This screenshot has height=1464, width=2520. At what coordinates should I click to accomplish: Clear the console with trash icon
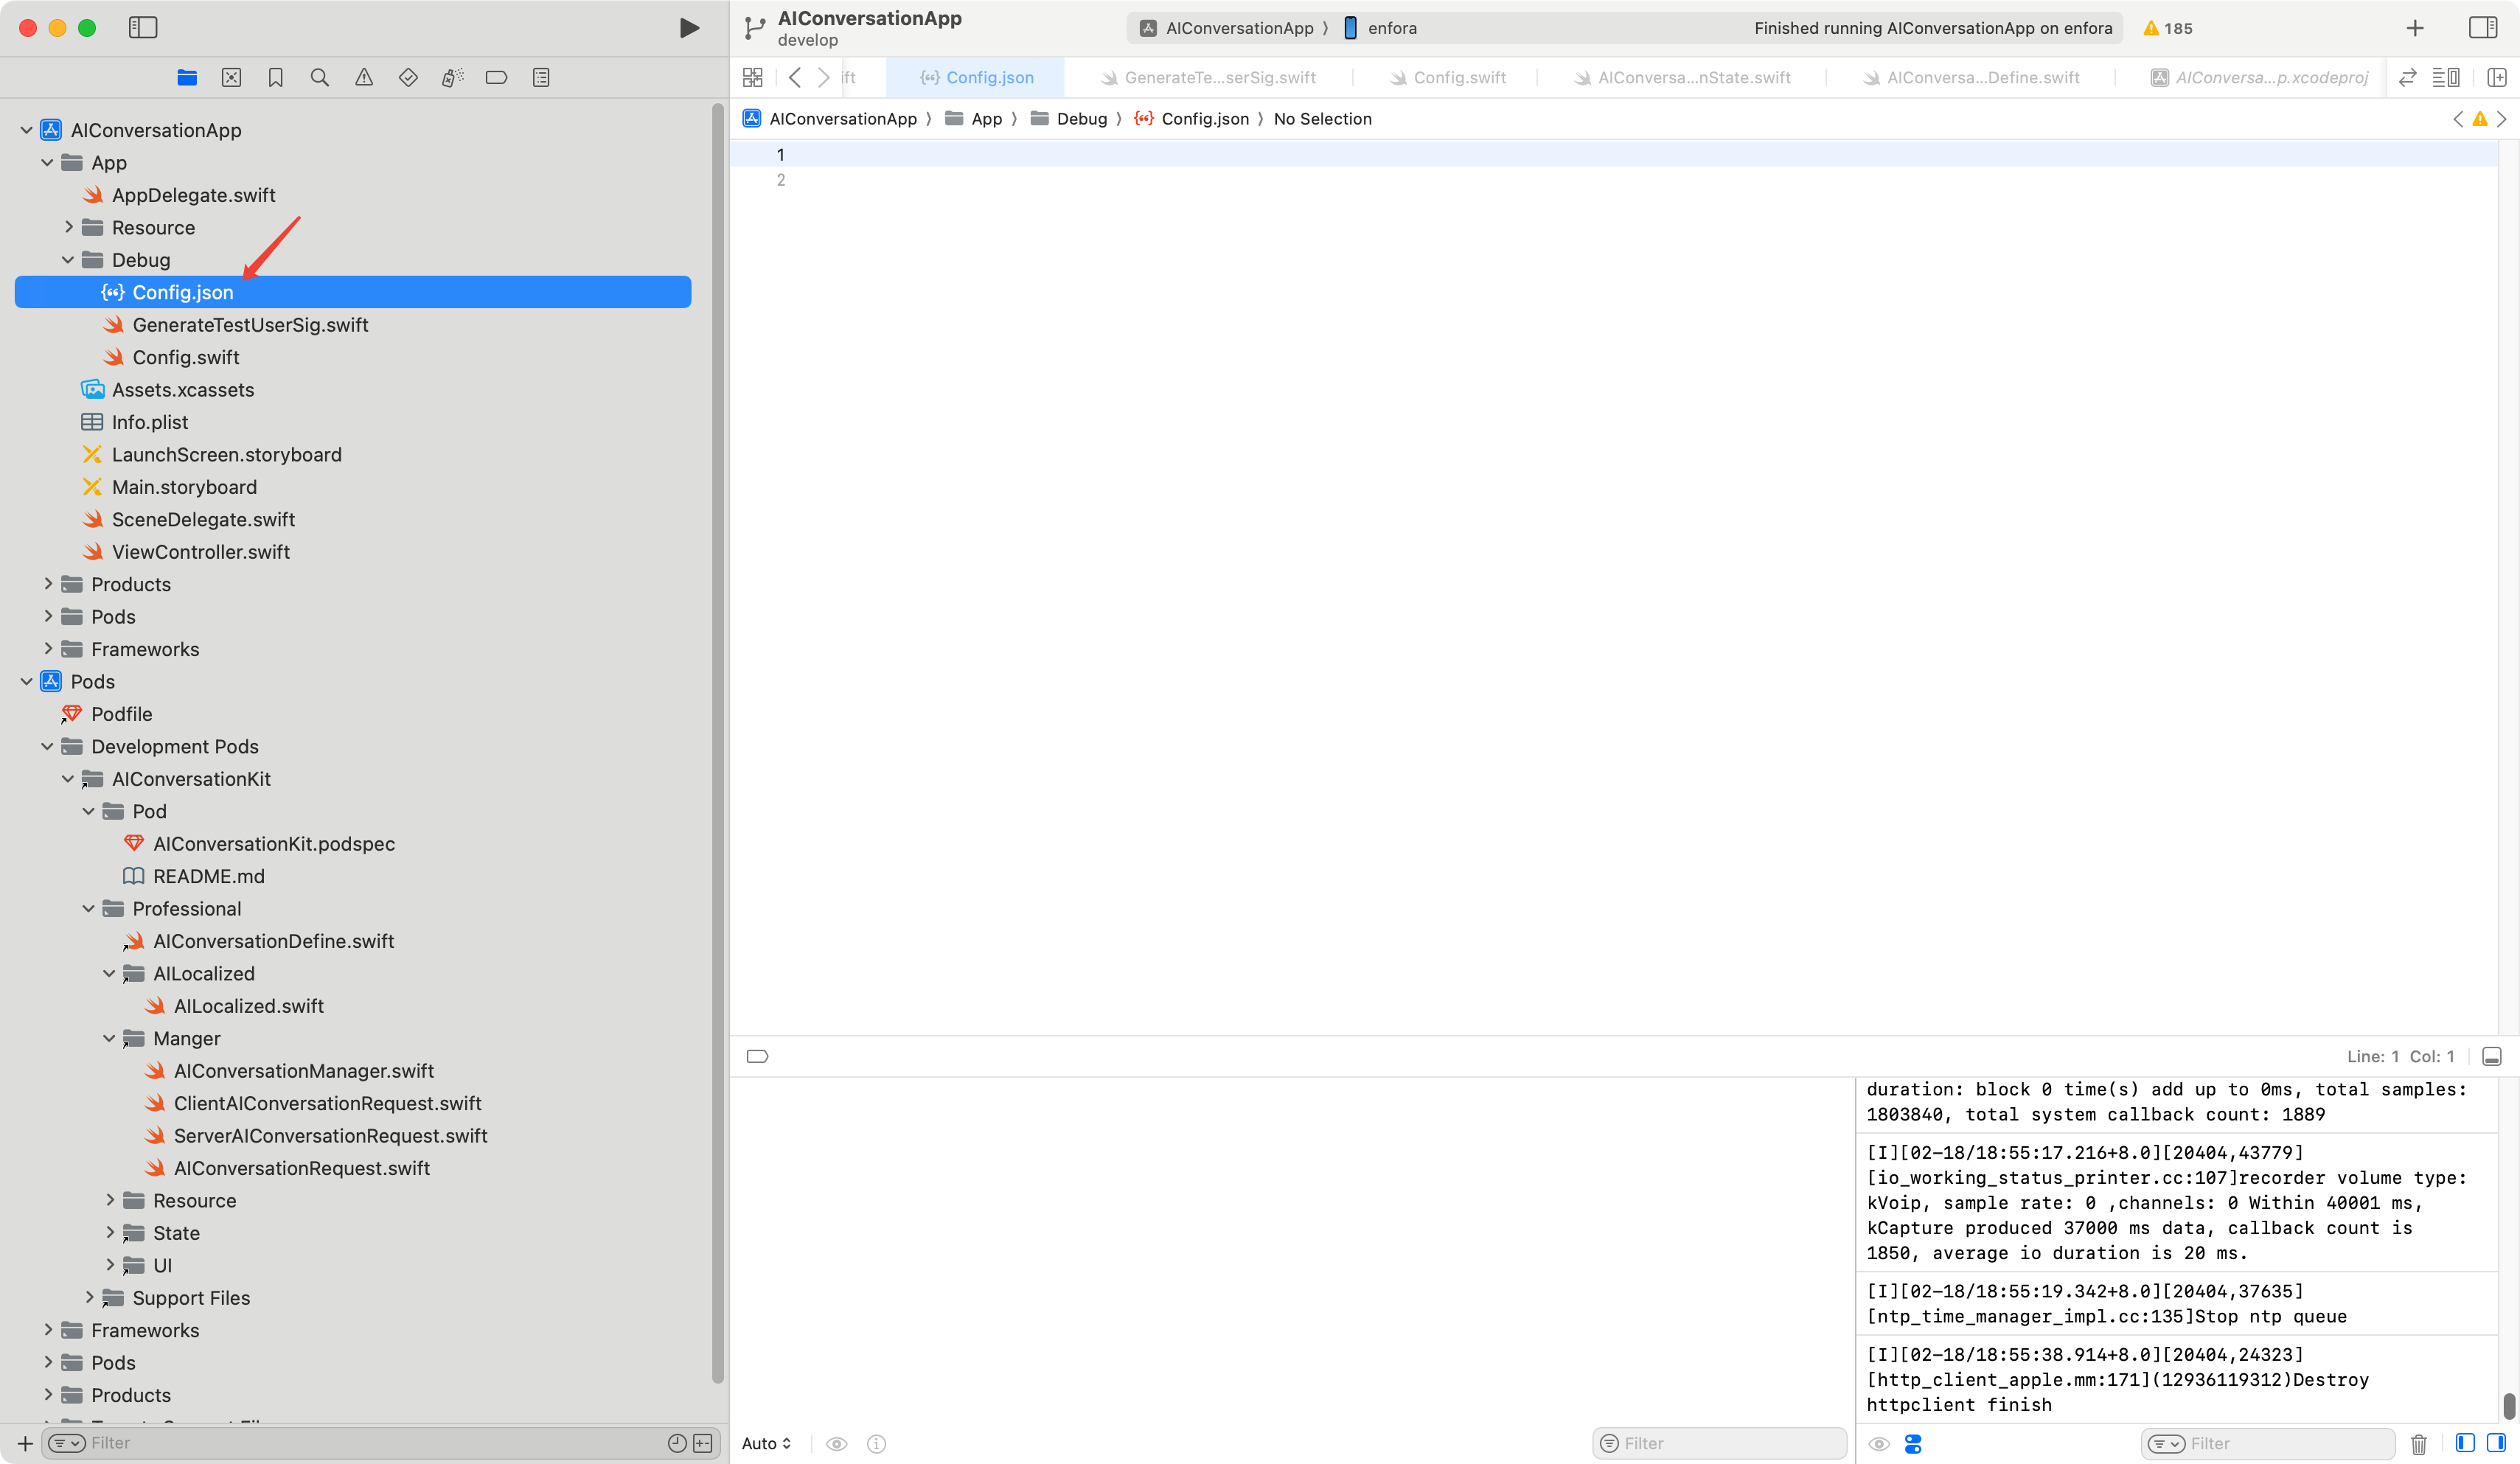[x=2418, y=1443]
